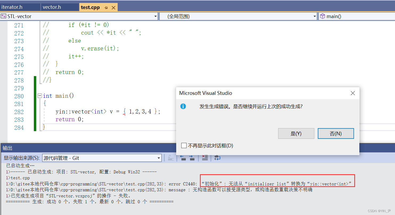Click the 否(N) button
The image size is (395, 215).
click(336, 133)
